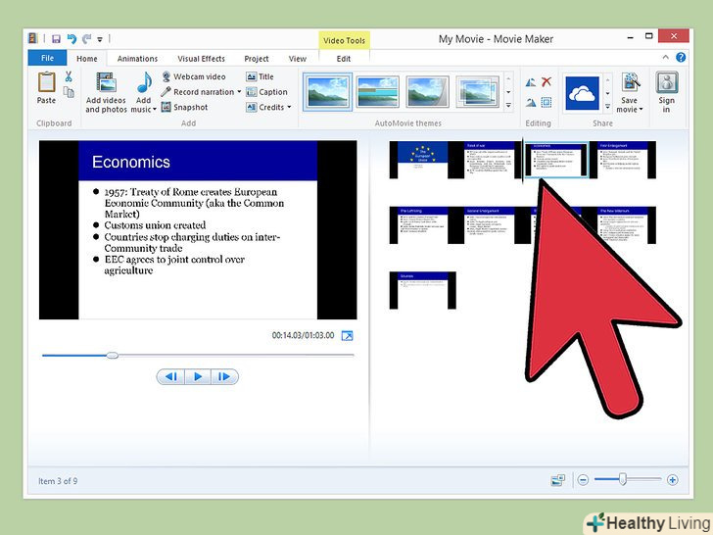Select the European Union title slide clip
713x535 pixels.
[x=422, y=160]
